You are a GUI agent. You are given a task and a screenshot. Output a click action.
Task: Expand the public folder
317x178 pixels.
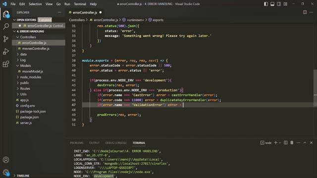click(x=24, y=83)
